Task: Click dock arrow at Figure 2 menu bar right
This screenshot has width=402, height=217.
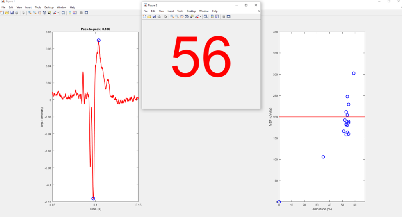Action: pos(259,11)
